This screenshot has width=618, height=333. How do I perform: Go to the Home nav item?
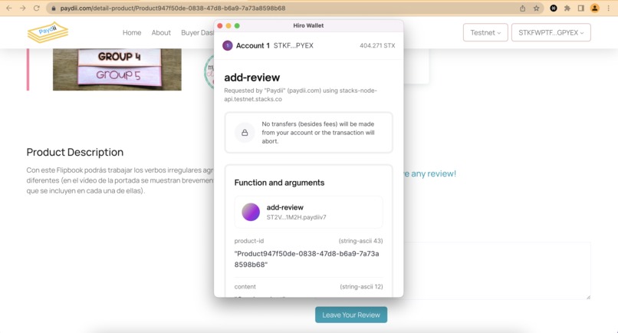click(132, 33)
